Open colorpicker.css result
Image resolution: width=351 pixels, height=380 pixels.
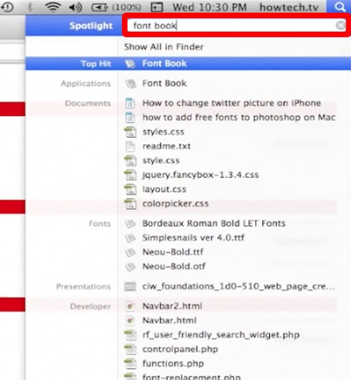pos(175,204)
